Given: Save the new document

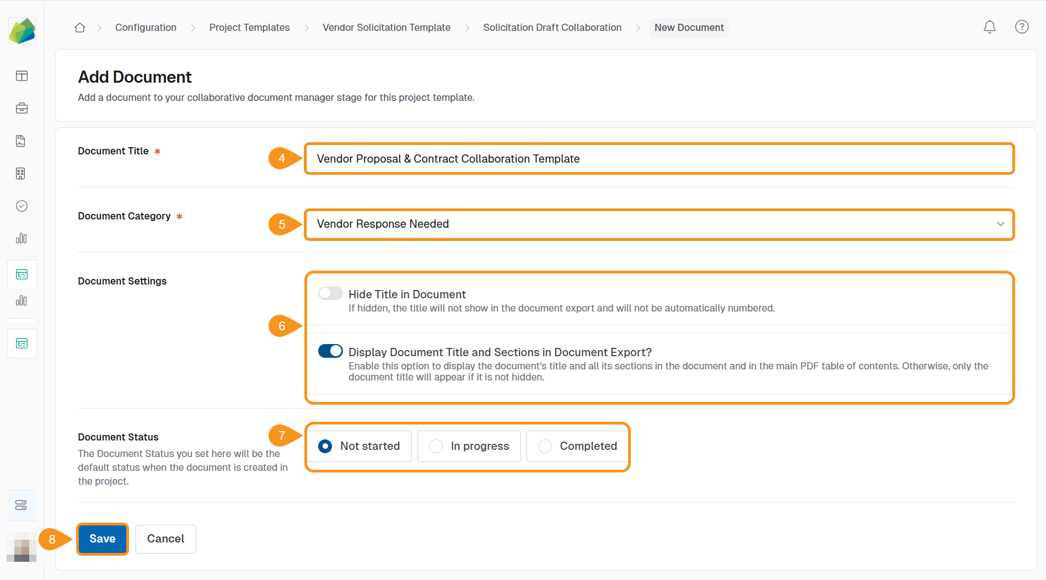Looking at the screenshot, I should coord(102,539).
